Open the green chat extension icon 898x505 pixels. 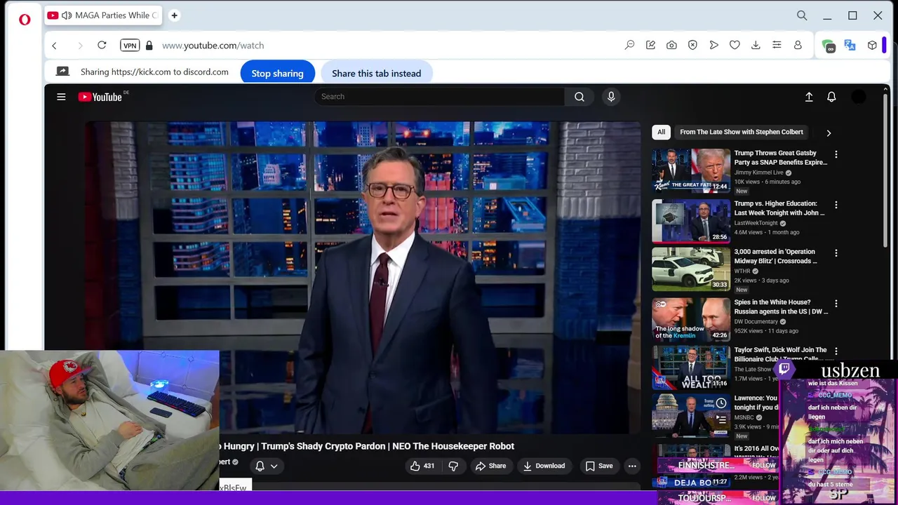[x=829, y=46]
